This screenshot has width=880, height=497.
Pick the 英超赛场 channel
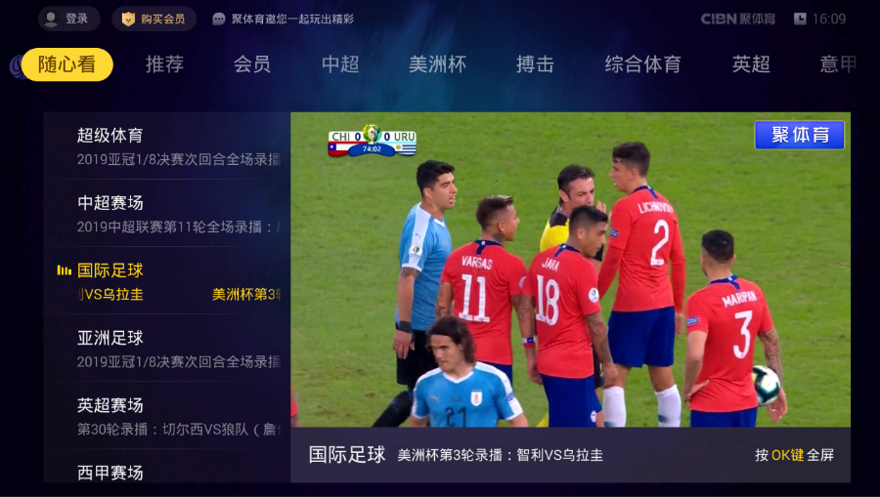(x=167, y=416)
